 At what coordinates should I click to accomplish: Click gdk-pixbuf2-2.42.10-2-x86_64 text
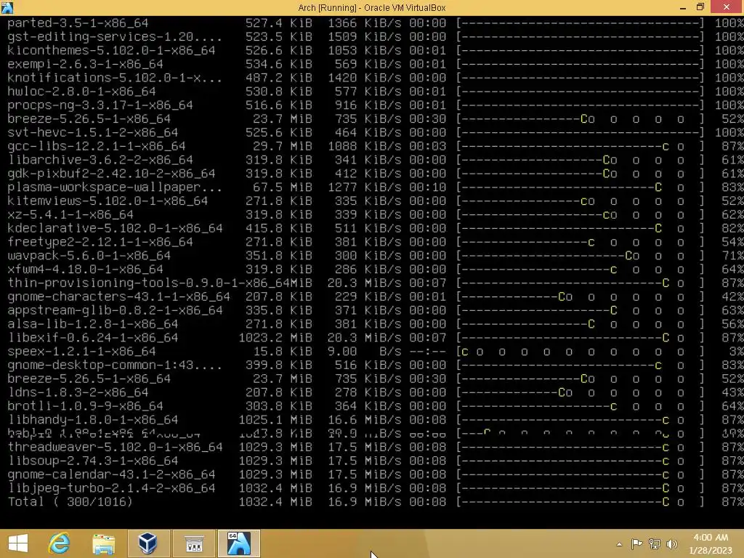(111, 174)
